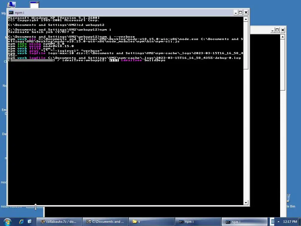Click the argv line showing "--loglevel" "verbose"
Viewport: 301px width, 226px height.
pyautogui.click(x=55, y=51)
